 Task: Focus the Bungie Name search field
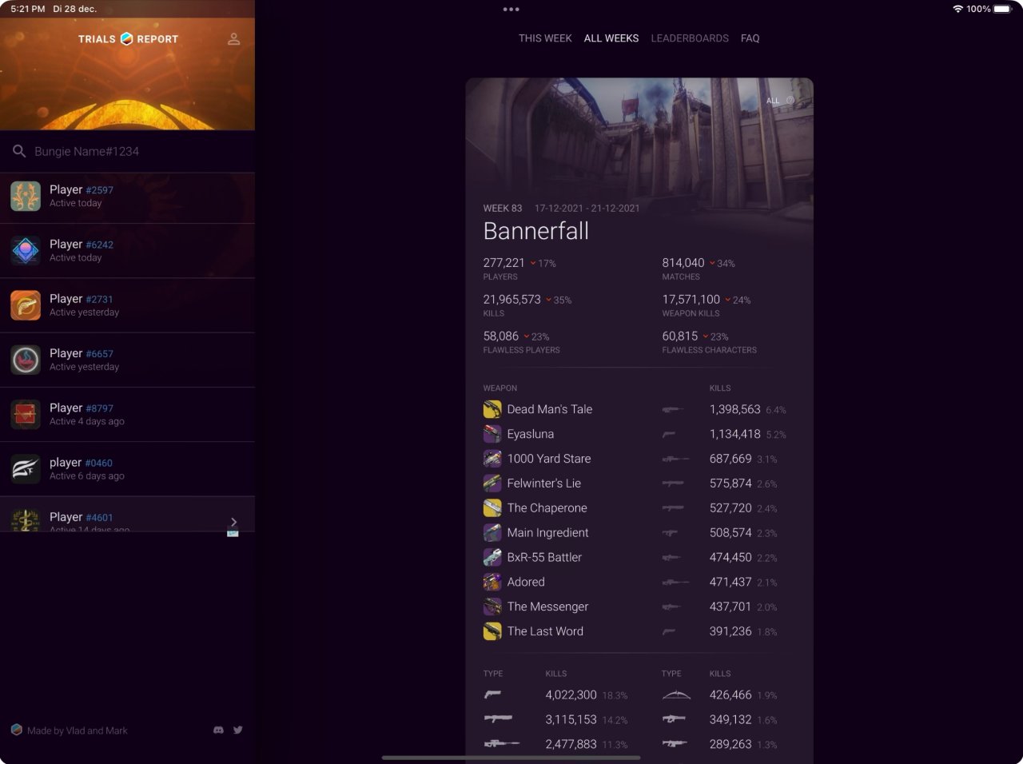pyautogui.click(x=128, y=151)
